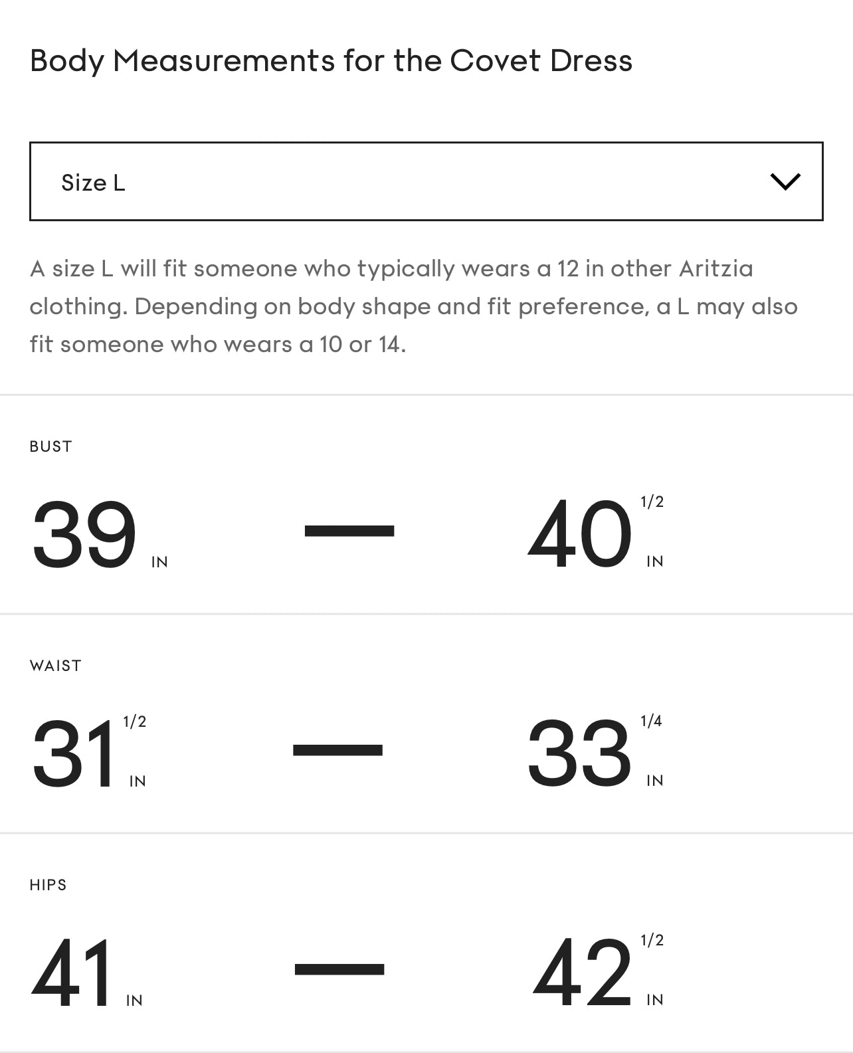Click the dash between bust measurements
Screen dimensions: 853x1053
point(349,531)
